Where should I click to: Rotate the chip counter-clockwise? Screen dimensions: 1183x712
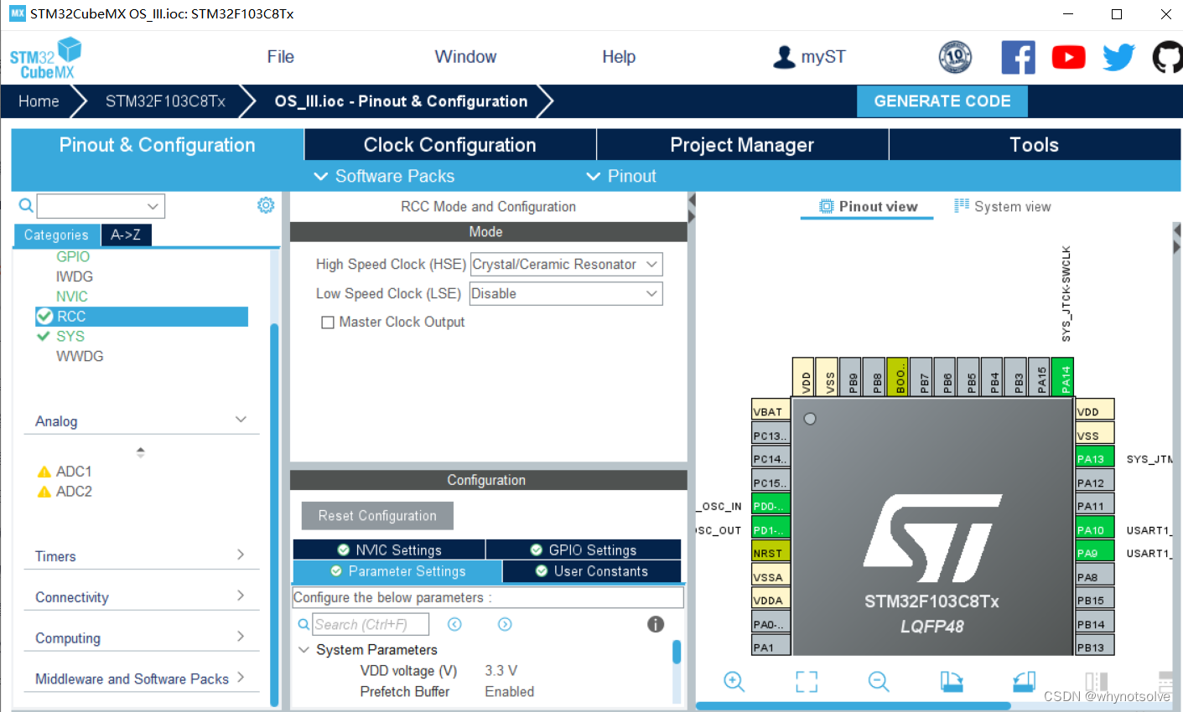1024,682
